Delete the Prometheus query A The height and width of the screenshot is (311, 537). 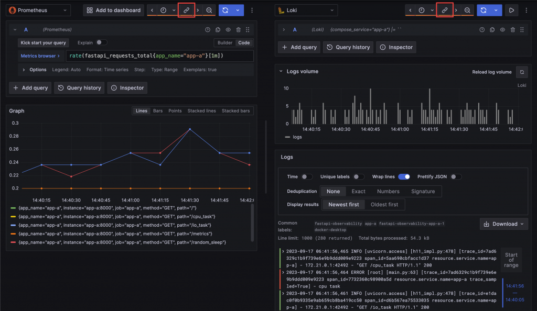click(239, 30)
